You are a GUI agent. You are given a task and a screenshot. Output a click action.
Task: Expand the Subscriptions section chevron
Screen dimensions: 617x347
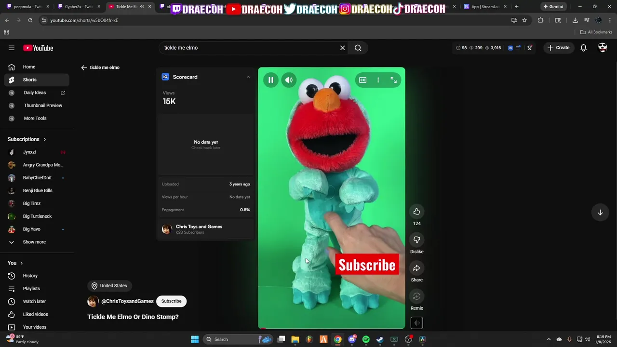(x=45, y=139)
